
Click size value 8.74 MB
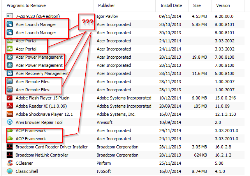coord(199,171)
